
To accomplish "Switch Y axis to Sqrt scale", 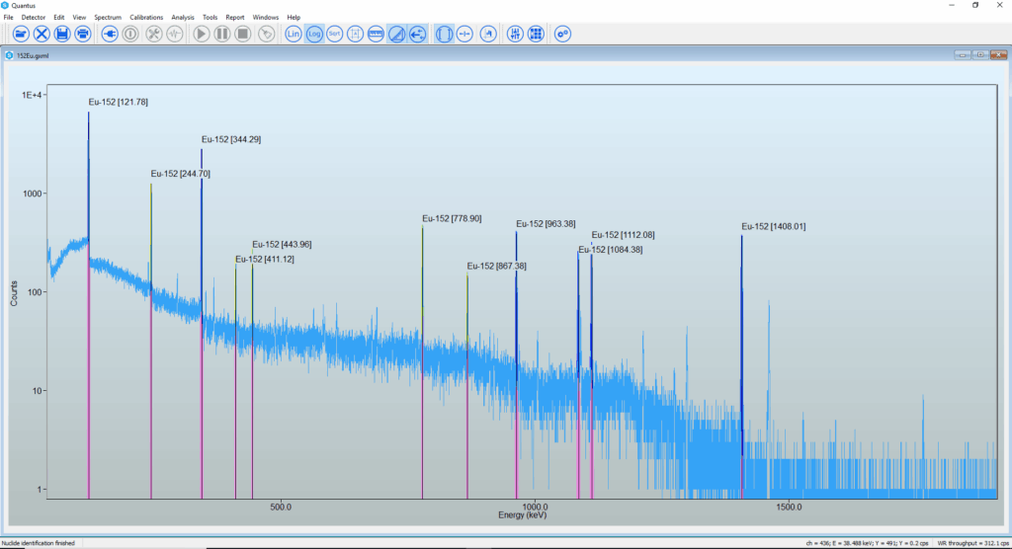I will [334, 35].
